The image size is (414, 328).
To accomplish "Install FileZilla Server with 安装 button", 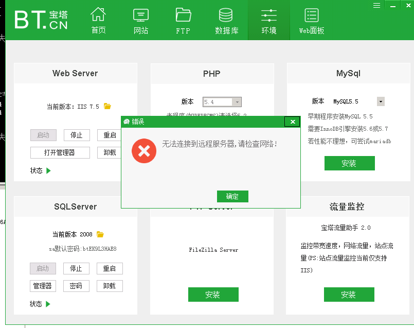I will pos(213,295).
